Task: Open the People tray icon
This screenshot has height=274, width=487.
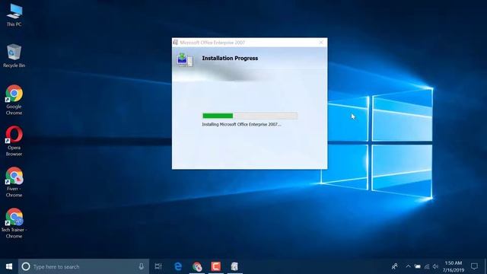Action: (395, 266)
